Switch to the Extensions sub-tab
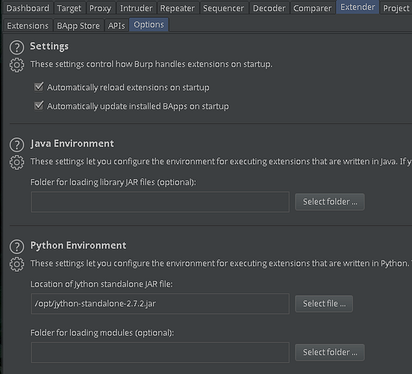412x374 pixels. pos(28,26)
